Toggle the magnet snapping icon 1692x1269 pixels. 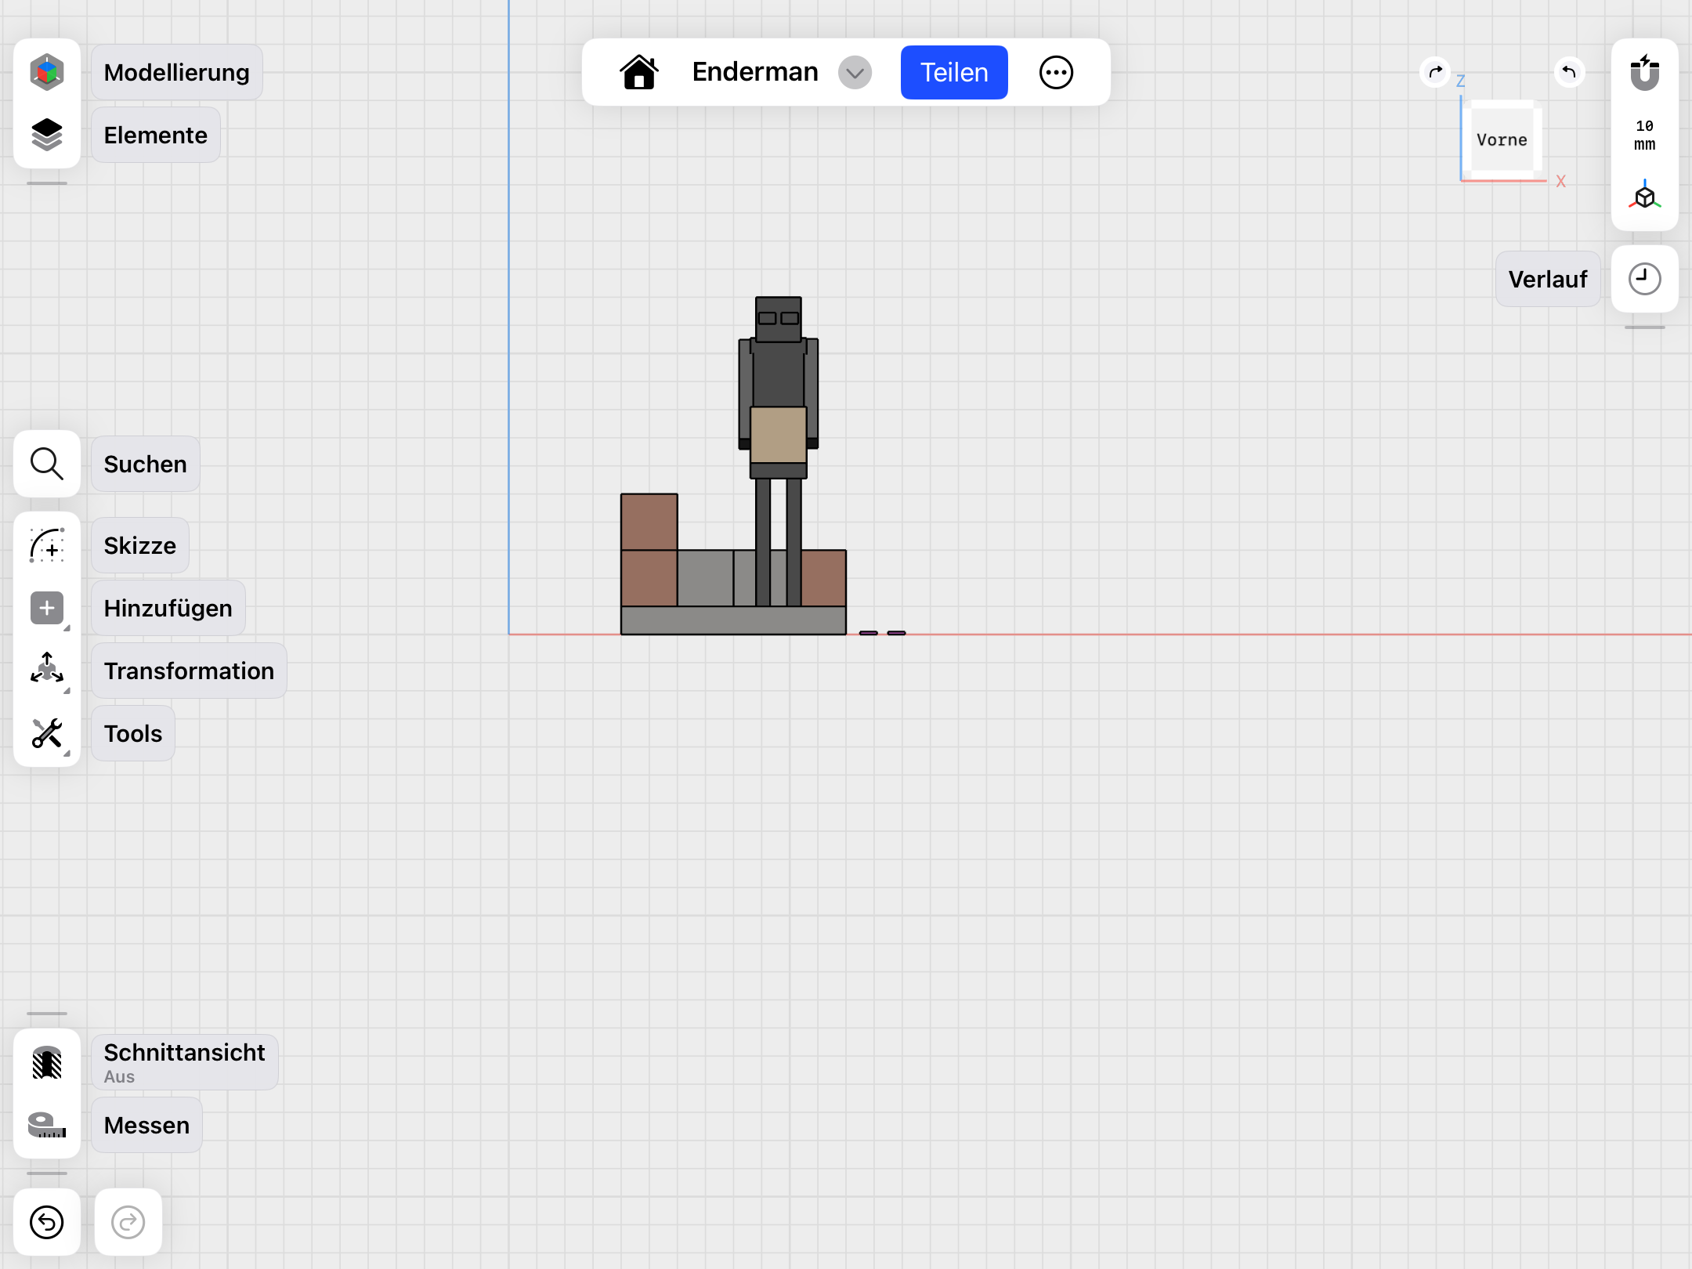point(1645,72)
